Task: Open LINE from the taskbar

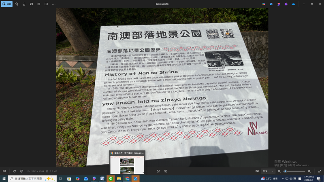Action: click(x=111, y=179)
